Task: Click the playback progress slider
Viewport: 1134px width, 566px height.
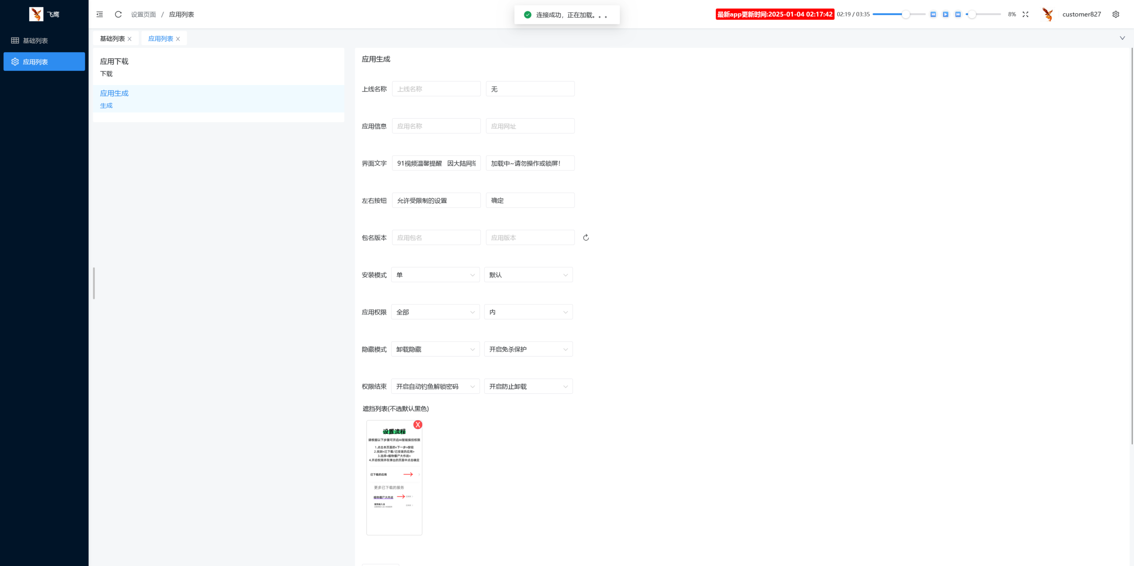Action: [898, 14]
